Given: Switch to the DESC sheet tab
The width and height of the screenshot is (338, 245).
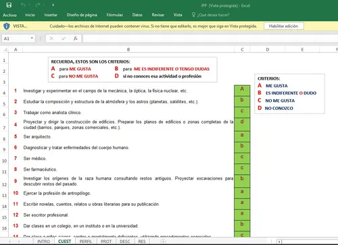Looking at the screenshot, I should (x=125, y=242).
